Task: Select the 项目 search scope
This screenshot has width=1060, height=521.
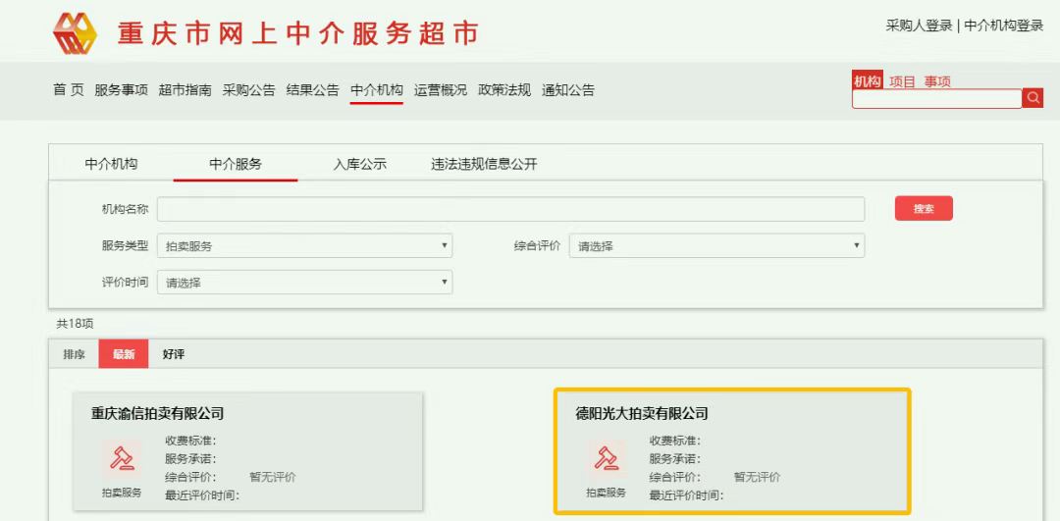Action: tap(902, 81)
